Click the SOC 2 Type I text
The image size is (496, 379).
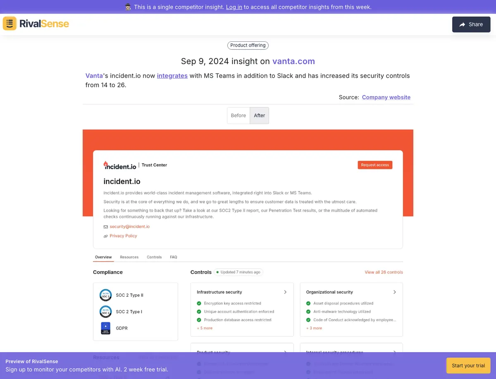point(129,312)
